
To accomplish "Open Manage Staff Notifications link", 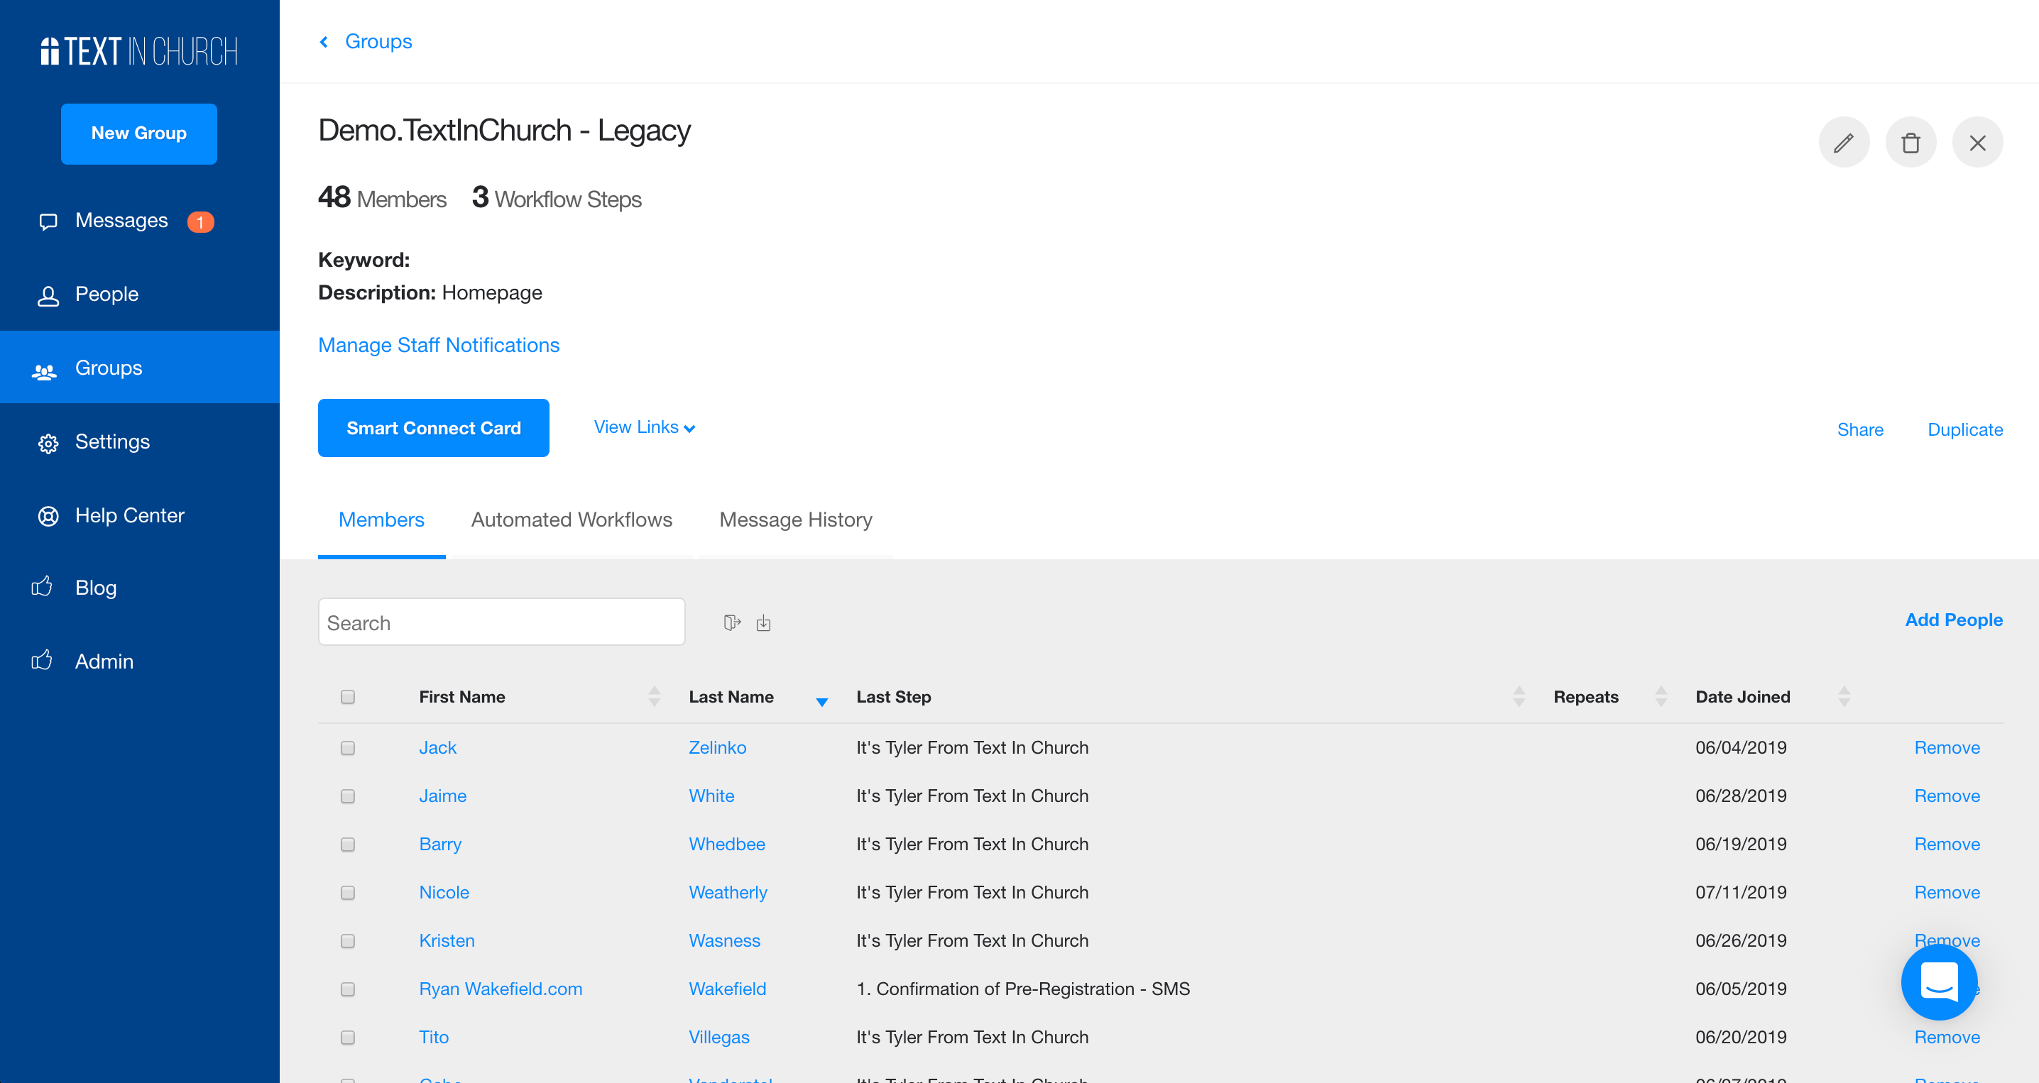I will (439, 345).
